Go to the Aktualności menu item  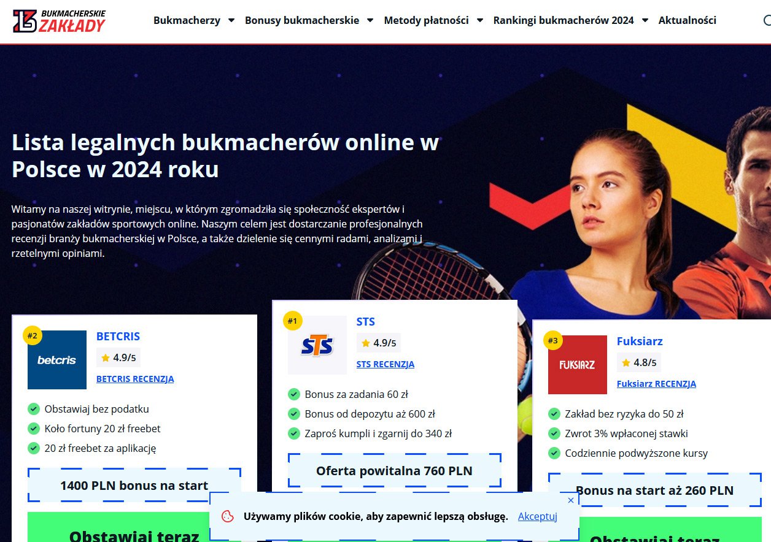(x=688, y=20)
